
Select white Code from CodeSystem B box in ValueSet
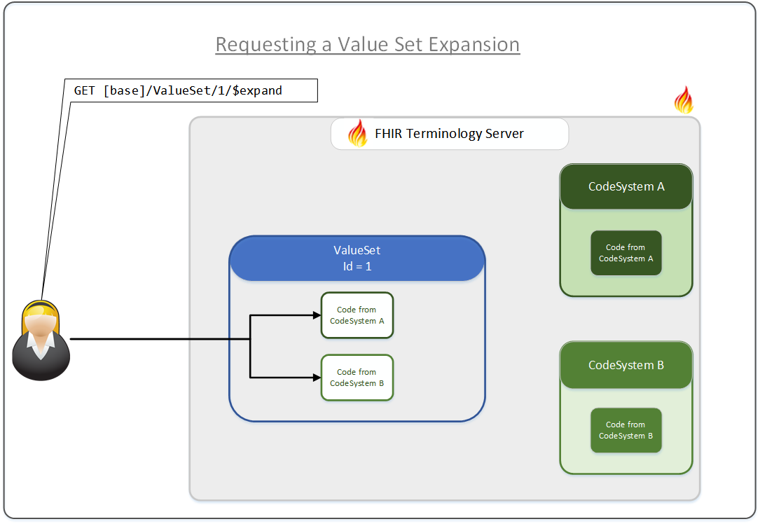(x=357, y=378)
